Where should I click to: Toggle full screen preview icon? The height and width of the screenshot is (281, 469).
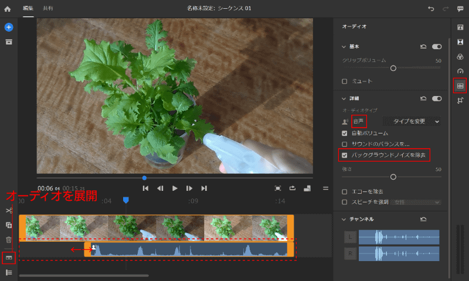[x=278, y=188]
